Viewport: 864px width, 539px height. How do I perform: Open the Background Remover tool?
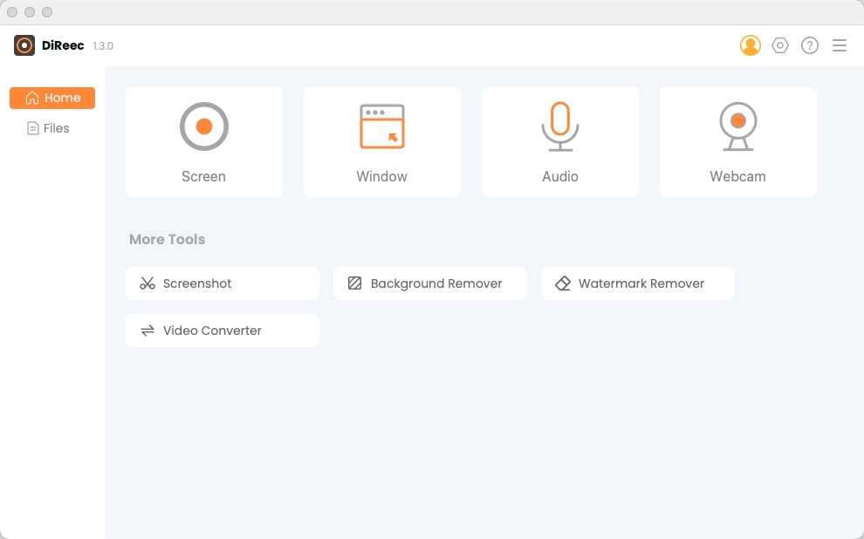coord(430,283)
